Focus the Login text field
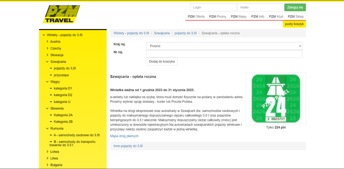 [213, 7]
